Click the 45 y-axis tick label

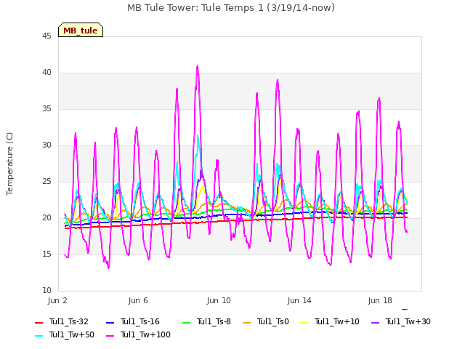pyautogui.click(x=46, y=36)
